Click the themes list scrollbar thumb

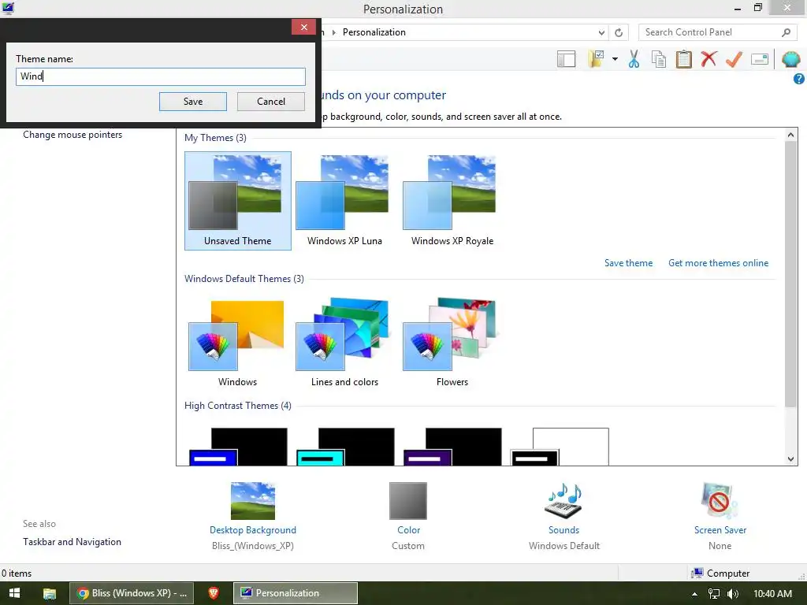[x=790, y=273]
